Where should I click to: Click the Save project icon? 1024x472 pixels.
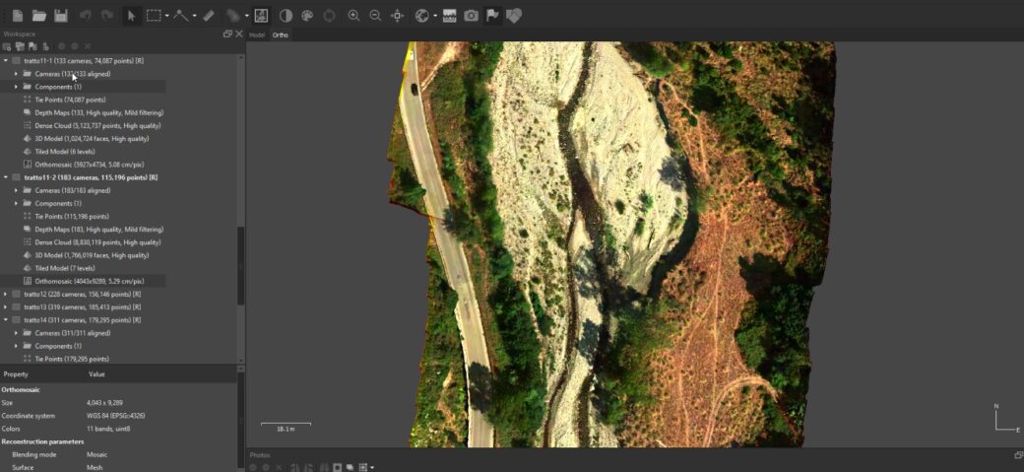61,16
